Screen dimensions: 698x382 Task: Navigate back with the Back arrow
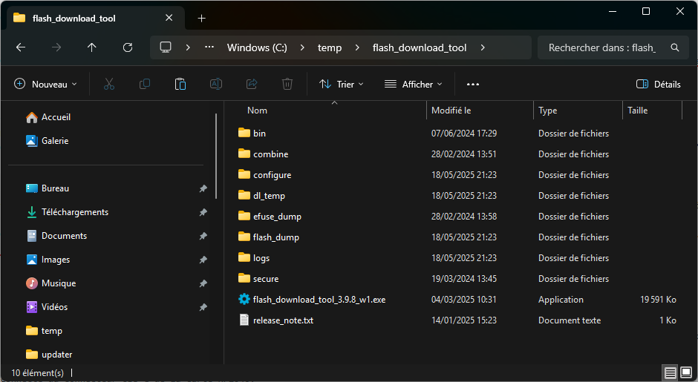[21, 47]
